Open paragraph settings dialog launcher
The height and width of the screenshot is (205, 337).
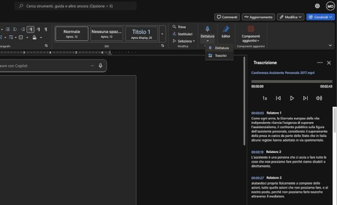46,45
